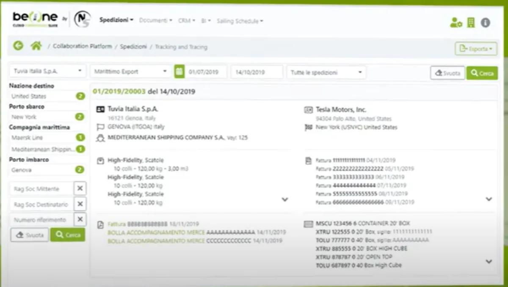Clear Numero riferimento field with X

[80, 220]
